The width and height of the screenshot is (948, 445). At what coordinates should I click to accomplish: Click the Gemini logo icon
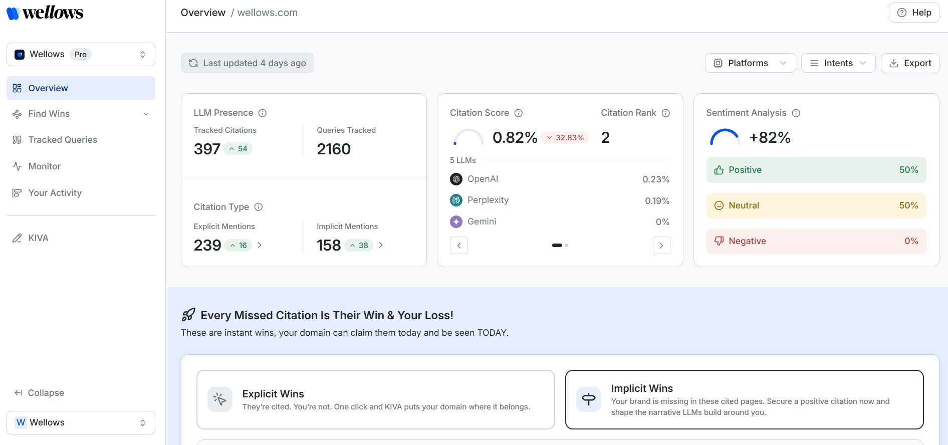456,221
